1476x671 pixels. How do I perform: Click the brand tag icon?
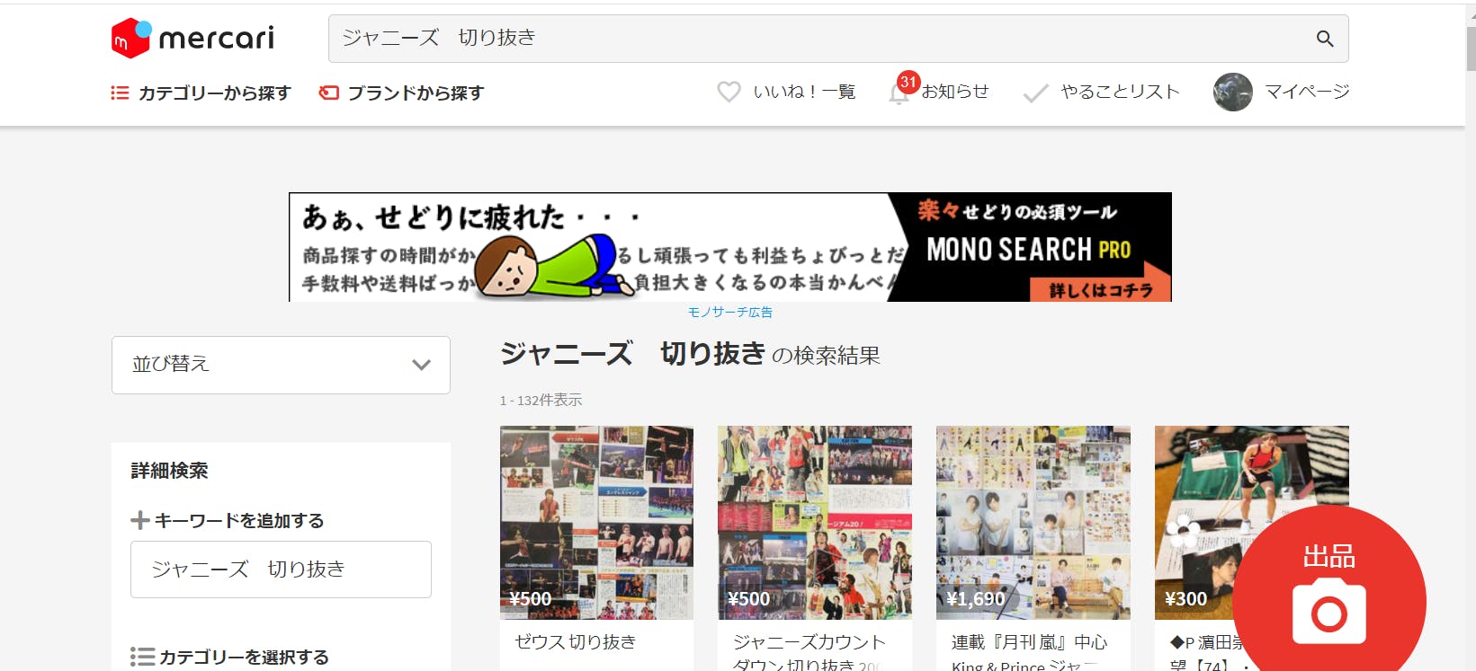329,93
